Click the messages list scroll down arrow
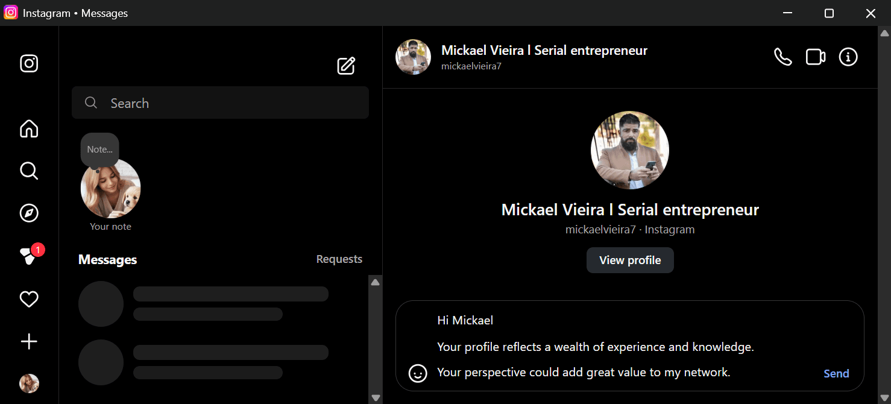 tap(376, 397)
